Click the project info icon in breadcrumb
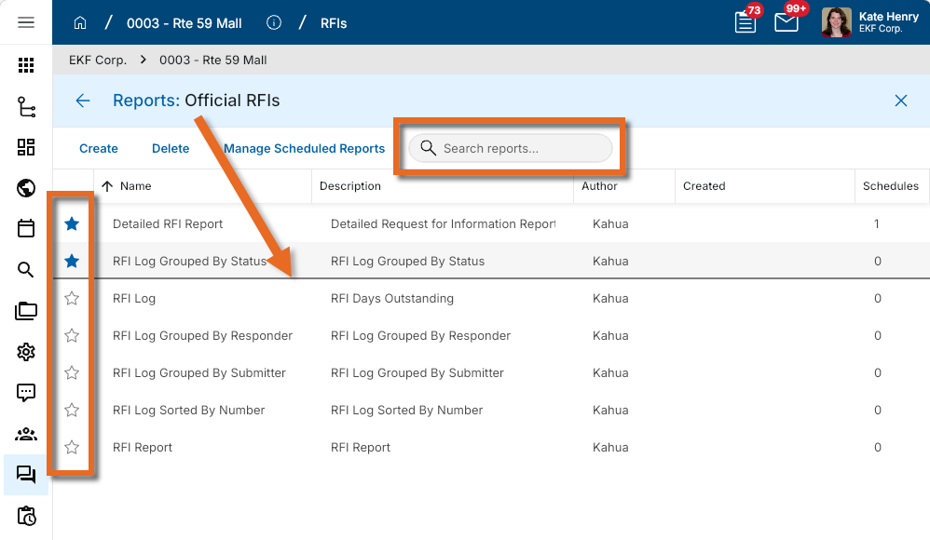 tap(274, 22)
